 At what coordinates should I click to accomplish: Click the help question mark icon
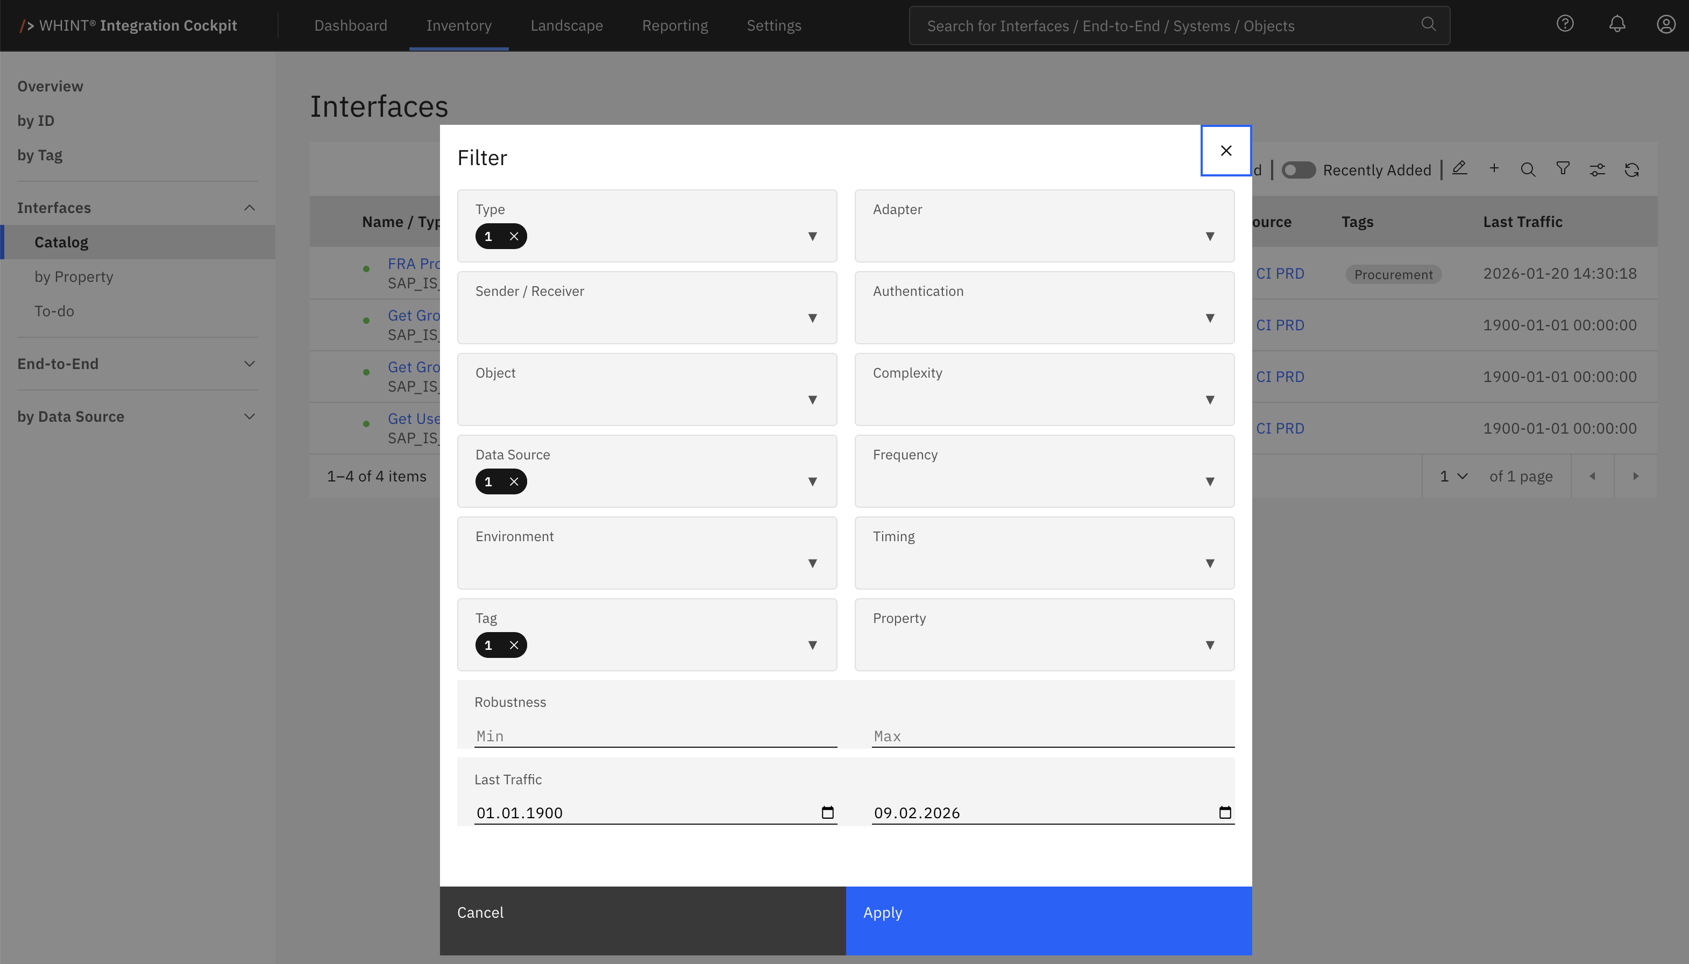tap(1565, 25)
